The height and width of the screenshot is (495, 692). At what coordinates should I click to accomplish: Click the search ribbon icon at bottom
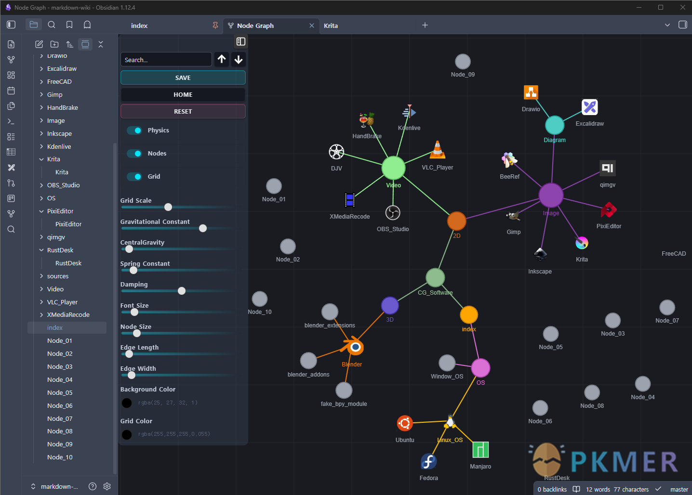pyautogui.click(x=11, y=229)
